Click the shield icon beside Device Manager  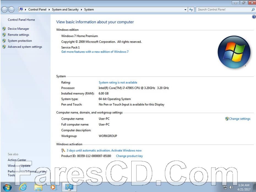point(4,29)
